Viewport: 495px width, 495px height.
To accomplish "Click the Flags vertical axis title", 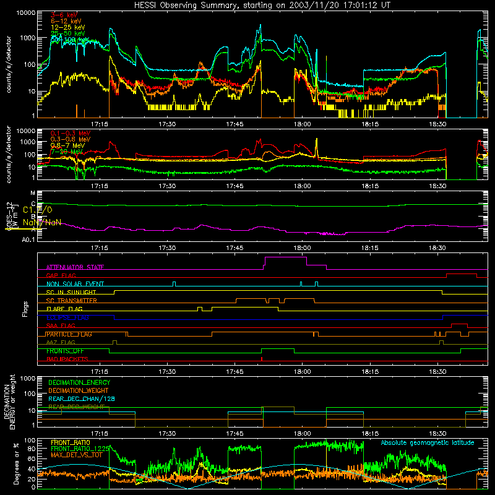I will tap(25, 309).
